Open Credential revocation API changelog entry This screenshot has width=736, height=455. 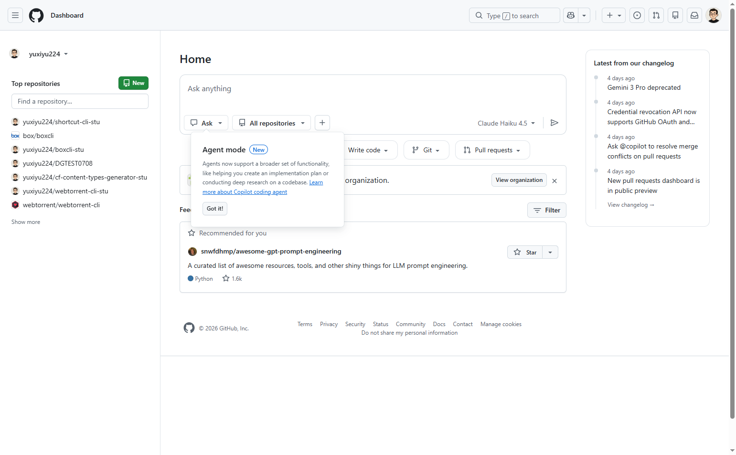652,117
